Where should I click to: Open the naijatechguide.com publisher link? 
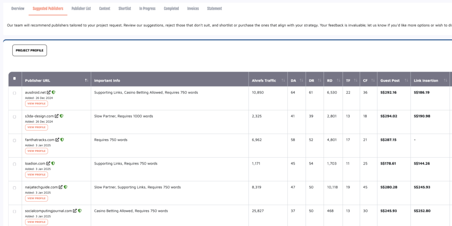coord(41,187)
